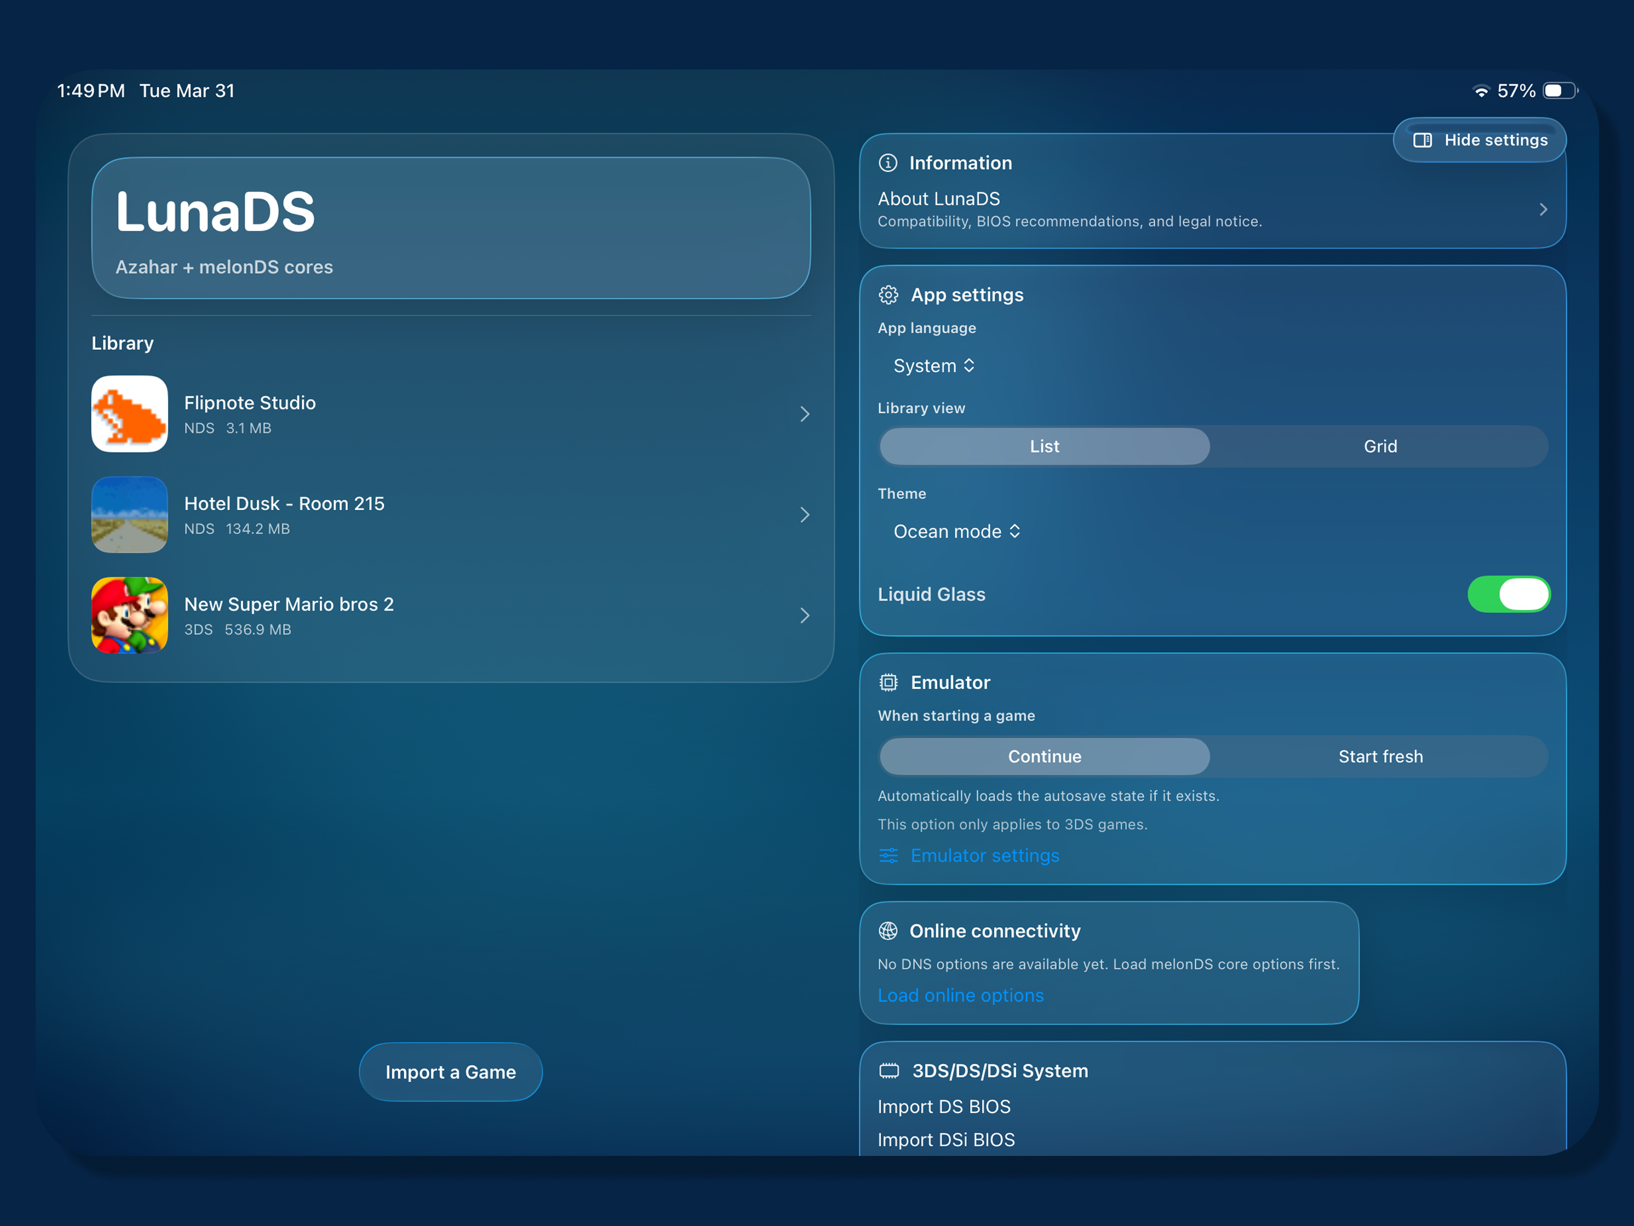Click Import DS BIOS
1634x1226 pixels.
[944, 1106]
